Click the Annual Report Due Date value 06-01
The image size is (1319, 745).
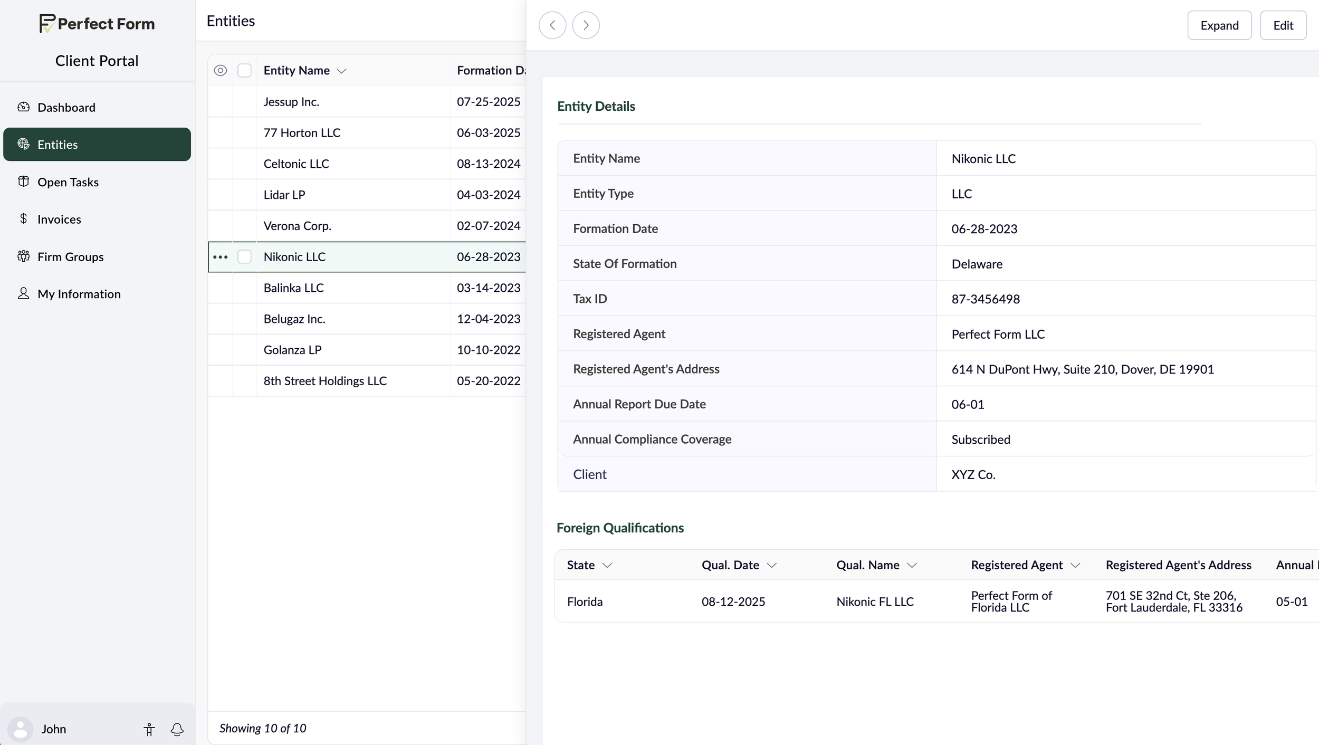tap(968, 404)
